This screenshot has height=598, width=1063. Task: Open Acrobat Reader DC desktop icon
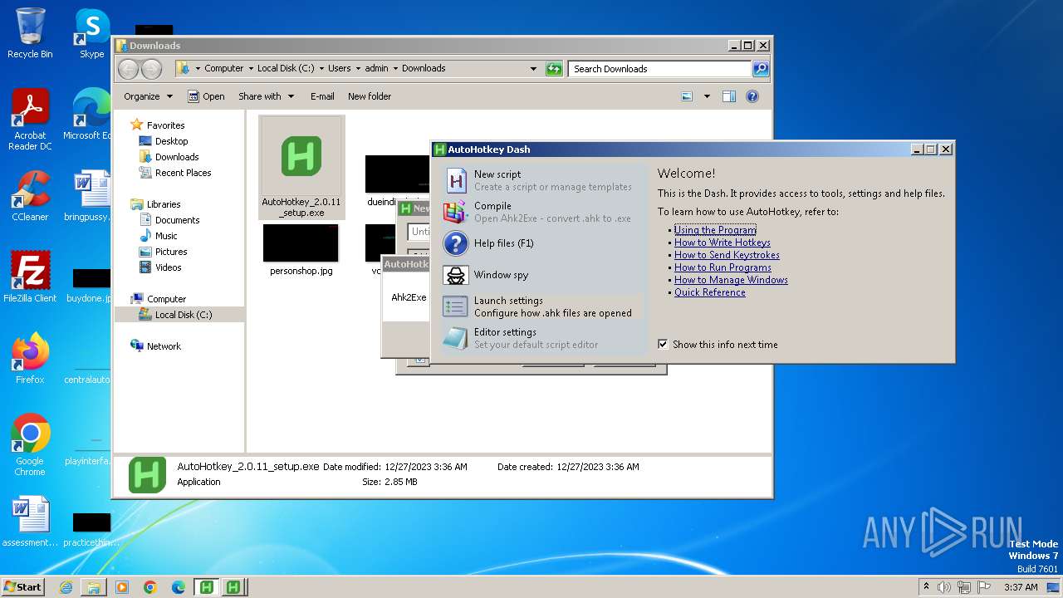click(30, 120)
